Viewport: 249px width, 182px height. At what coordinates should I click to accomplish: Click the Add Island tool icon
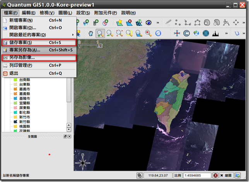tap(217, 22)
